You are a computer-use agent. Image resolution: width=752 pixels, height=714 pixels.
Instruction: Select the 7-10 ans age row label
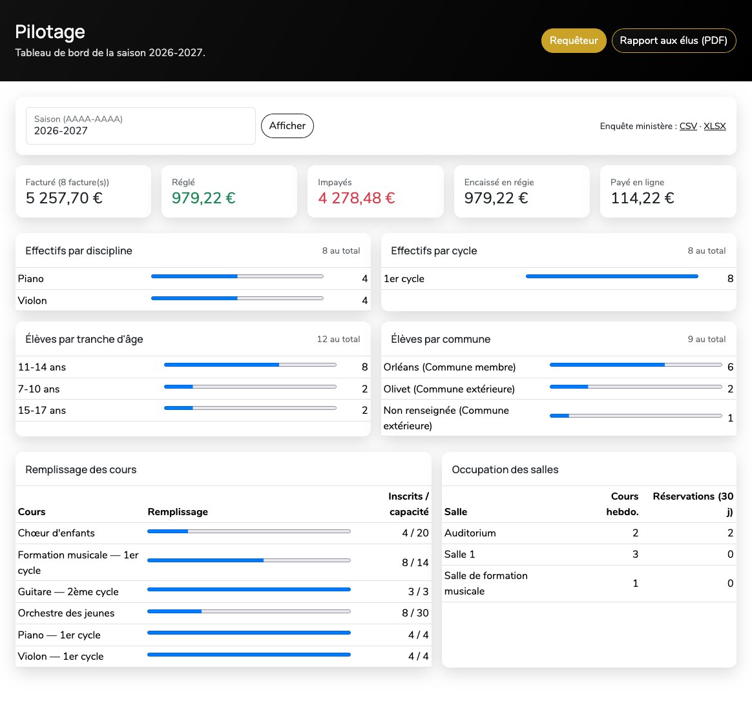[x=39, y=389]
